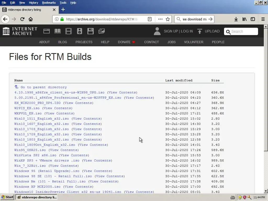
Task: Open Internet Archive Video film icon
Action: point(69,31)
